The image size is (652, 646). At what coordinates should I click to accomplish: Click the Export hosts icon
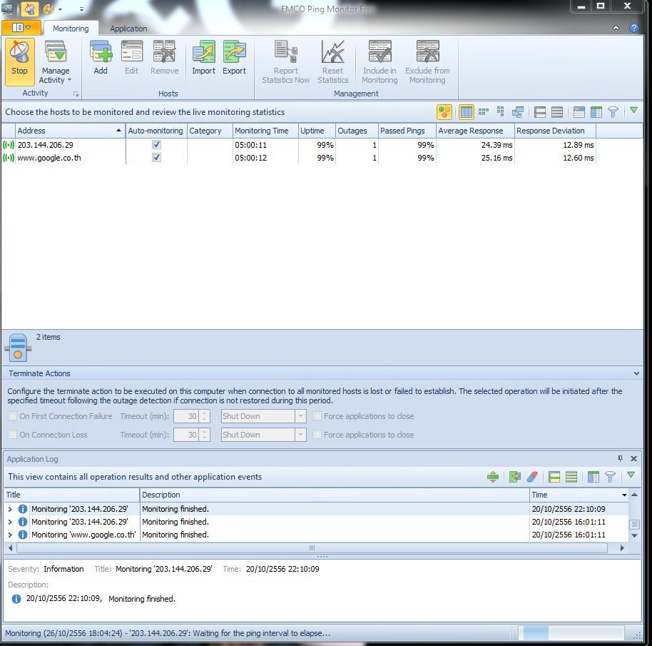click(234, 58)
